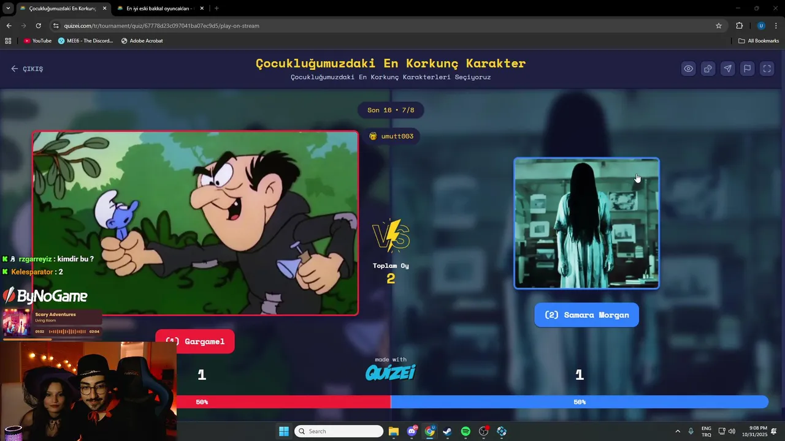Open the Chrome three-dot menu
Image resolution: width=785 pixels, height=441 pixels.
(776, 26)
